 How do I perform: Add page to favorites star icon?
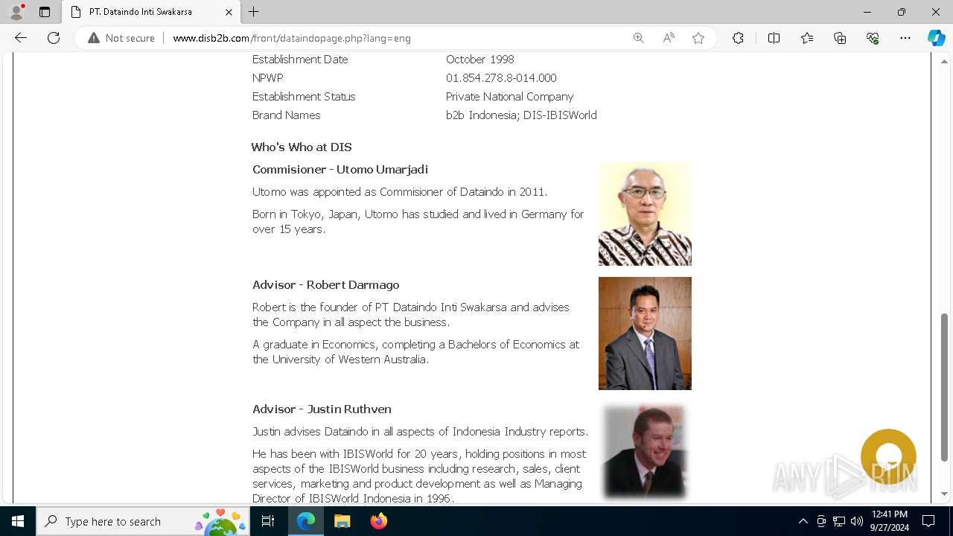point(698,38)
